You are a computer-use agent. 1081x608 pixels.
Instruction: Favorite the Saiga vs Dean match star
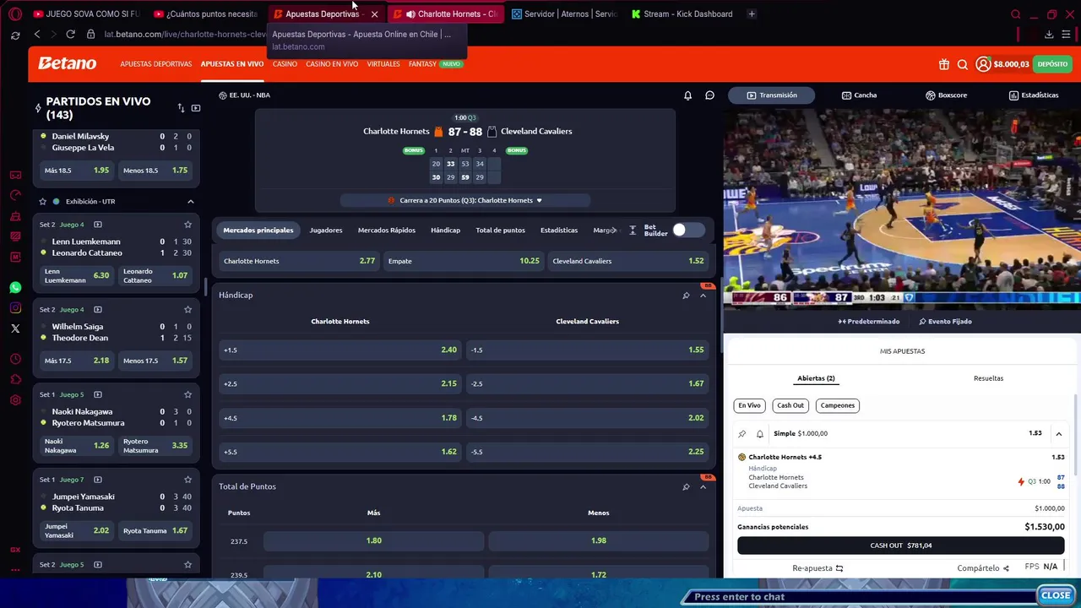pyautogui.click(x=187, y=309)
